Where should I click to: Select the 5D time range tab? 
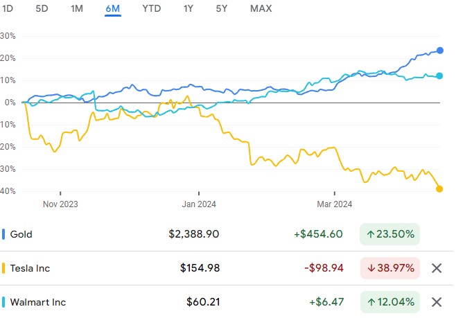[x=42, y=9]
